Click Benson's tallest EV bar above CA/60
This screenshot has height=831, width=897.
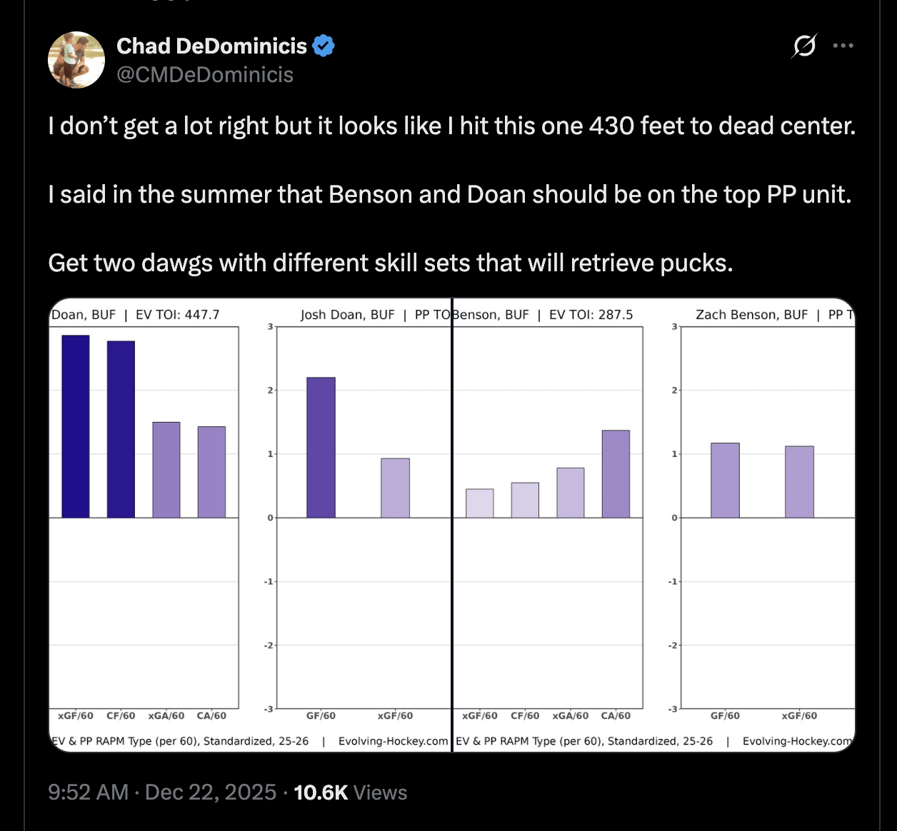[x=616, y=474]
